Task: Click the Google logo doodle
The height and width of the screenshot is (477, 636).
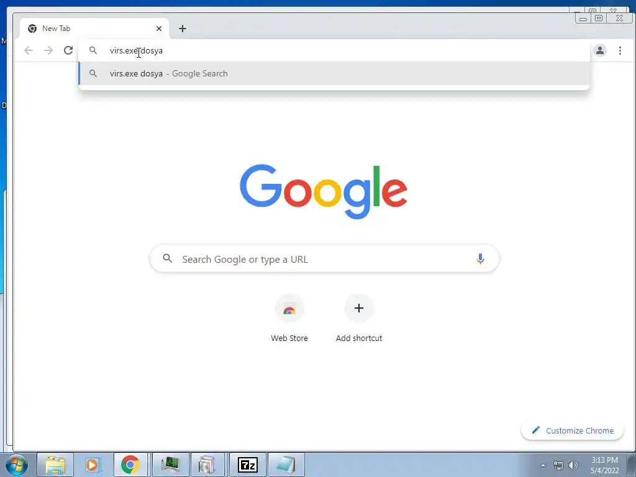Action: 323,191
